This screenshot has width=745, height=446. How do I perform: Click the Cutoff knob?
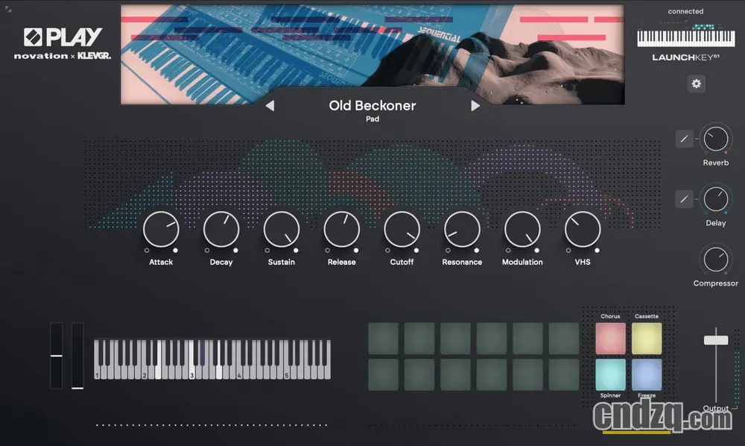[402, 230]
